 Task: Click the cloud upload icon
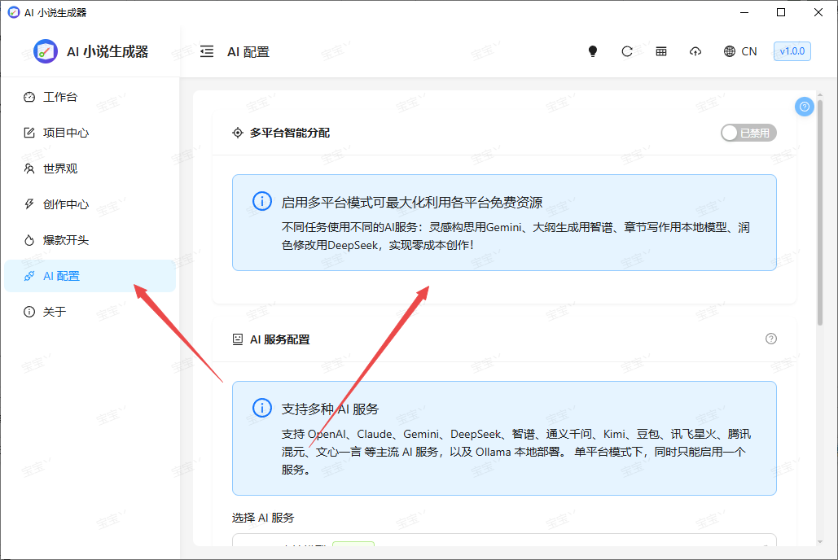(695, 51)
